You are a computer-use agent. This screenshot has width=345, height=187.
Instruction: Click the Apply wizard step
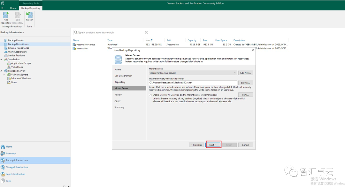pyautogui.click(x=118, y=101)
